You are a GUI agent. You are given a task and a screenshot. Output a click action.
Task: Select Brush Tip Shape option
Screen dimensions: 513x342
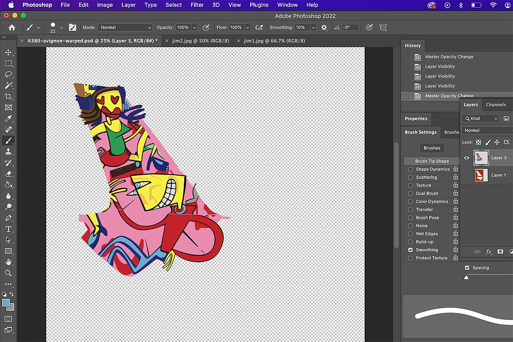click(x=432, y=161)
